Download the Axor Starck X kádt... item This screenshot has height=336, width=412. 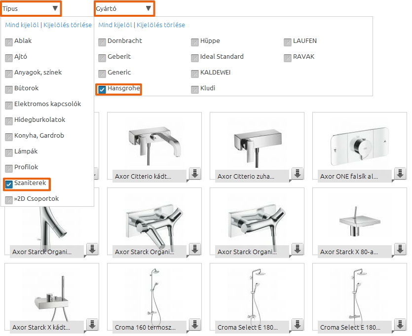[x=92, y=325]
